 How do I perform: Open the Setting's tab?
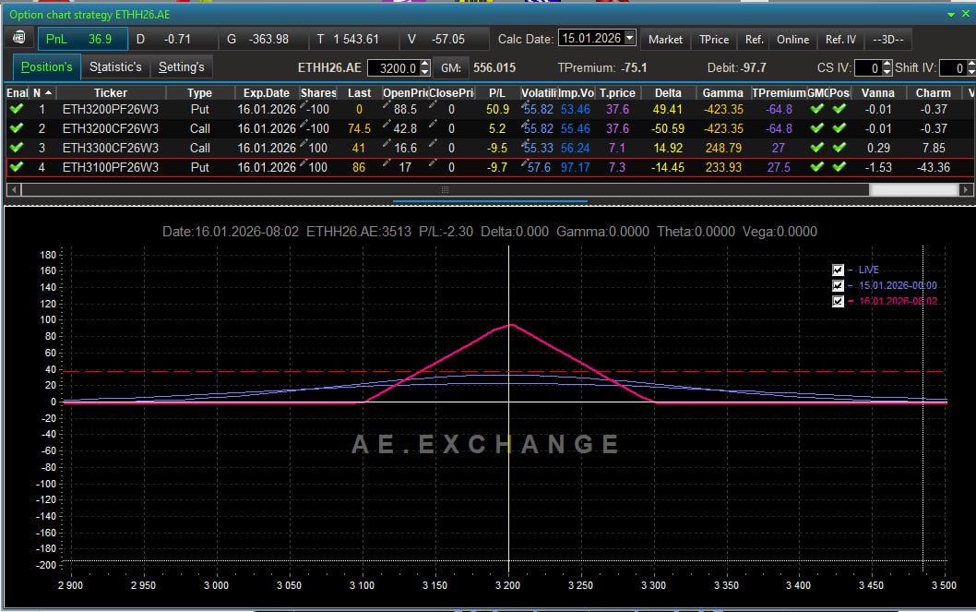point(181,67)
